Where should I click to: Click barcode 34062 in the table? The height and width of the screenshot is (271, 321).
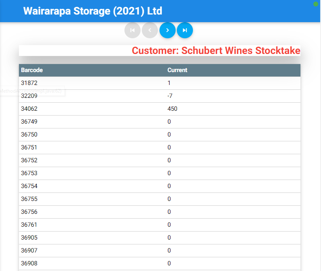[29, 109]
